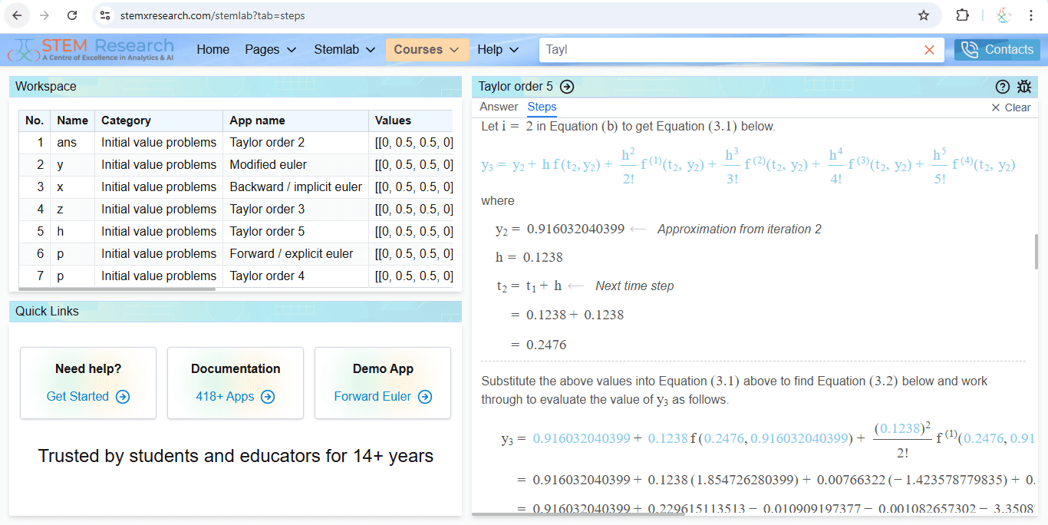Click the arrow icon next to Get Started
The image size is (1048, 525).
pyautogui.click(x=121, y=397)
